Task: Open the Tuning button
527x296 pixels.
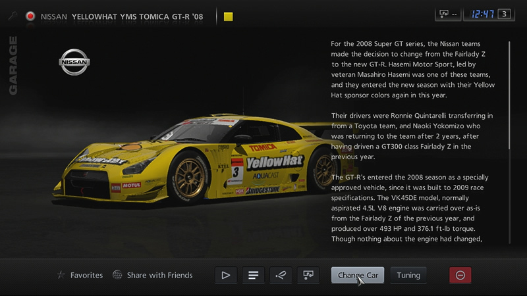Action: click(408, 275)
